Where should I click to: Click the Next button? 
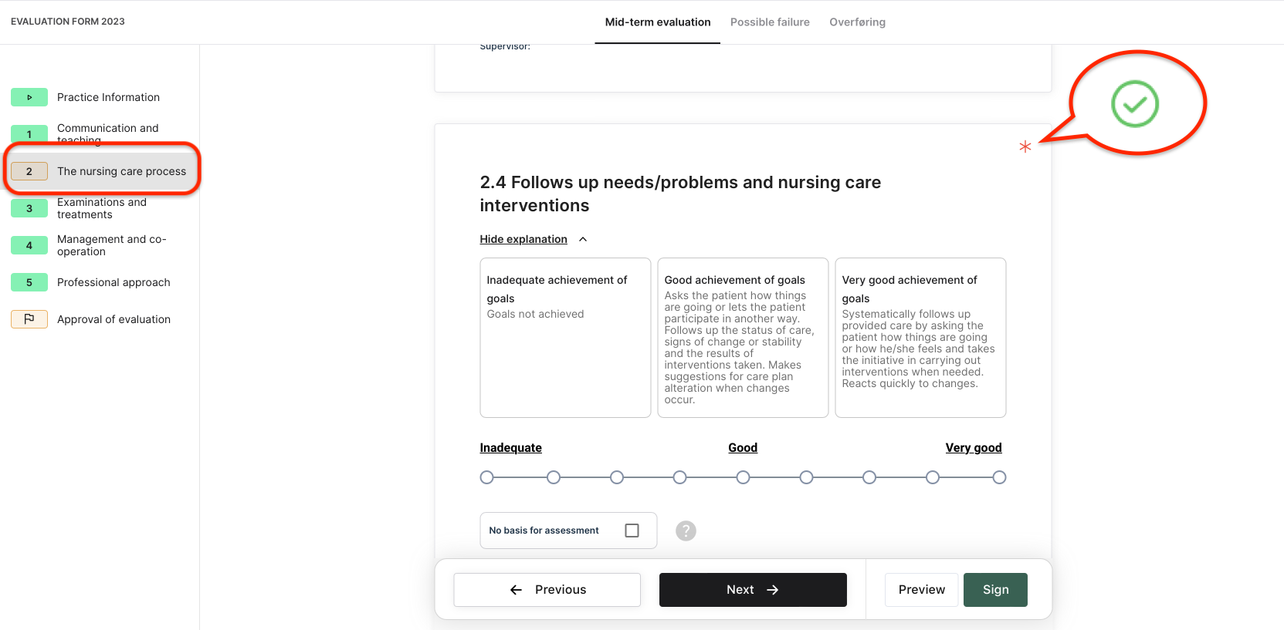(x=753, y=590)
